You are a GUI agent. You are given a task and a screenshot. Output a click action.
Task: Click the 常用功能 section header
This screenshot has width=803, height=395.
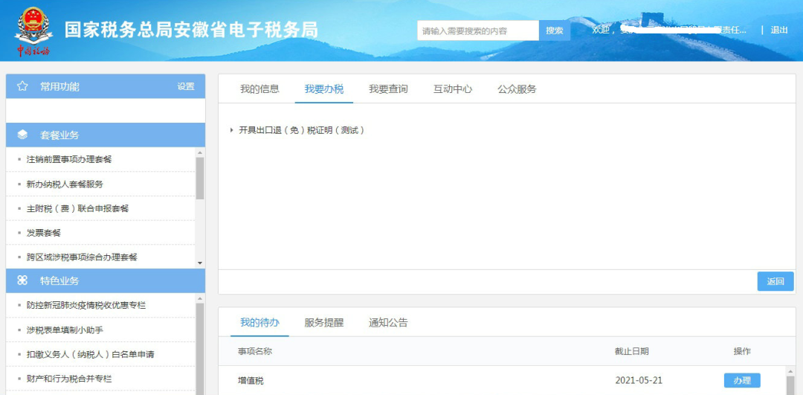tap(106, 86)
